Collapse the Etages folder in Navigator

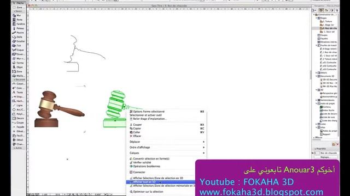(316, 18)
